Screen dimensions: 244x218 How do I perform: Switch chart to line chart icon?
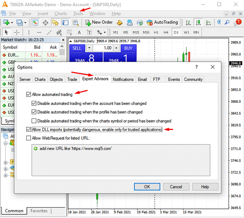208,23
